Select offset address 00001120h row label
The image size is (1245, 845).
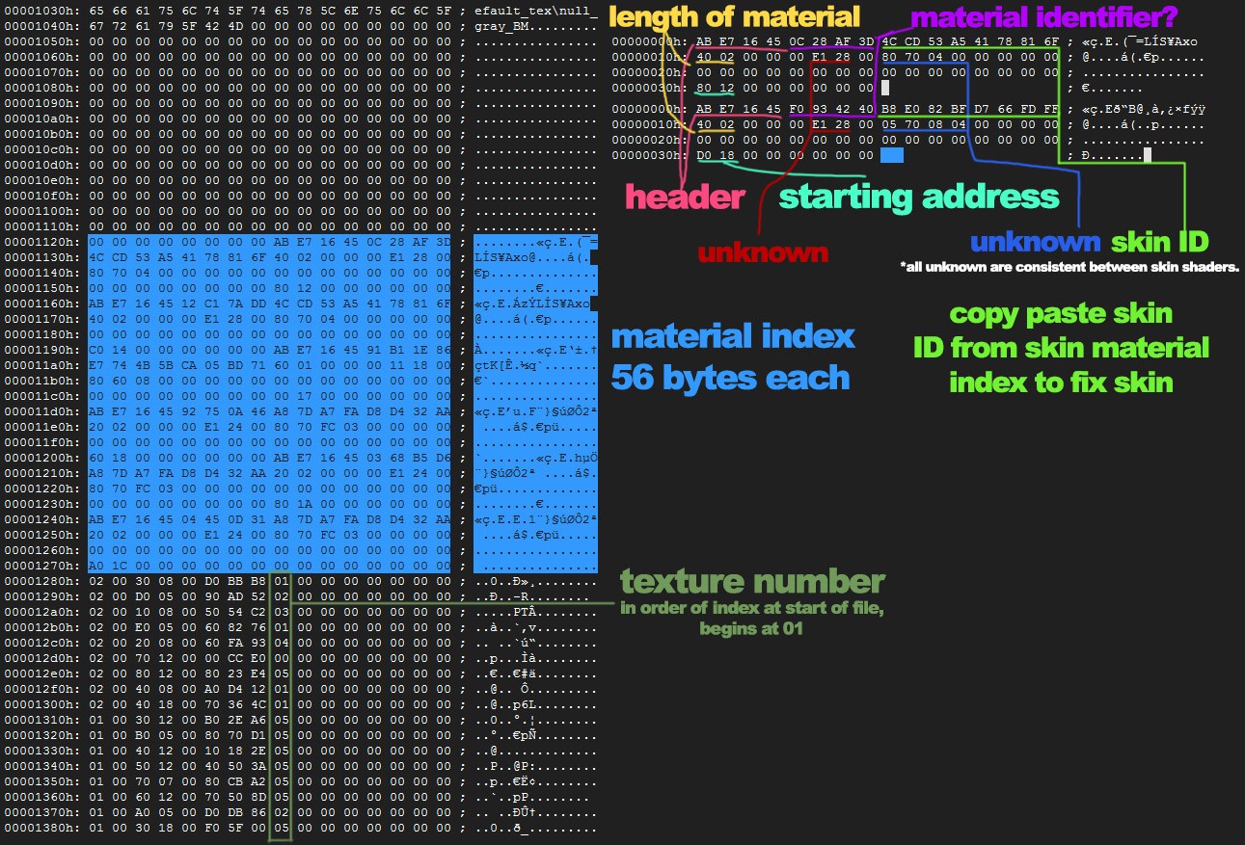click(x=40, y=241)
